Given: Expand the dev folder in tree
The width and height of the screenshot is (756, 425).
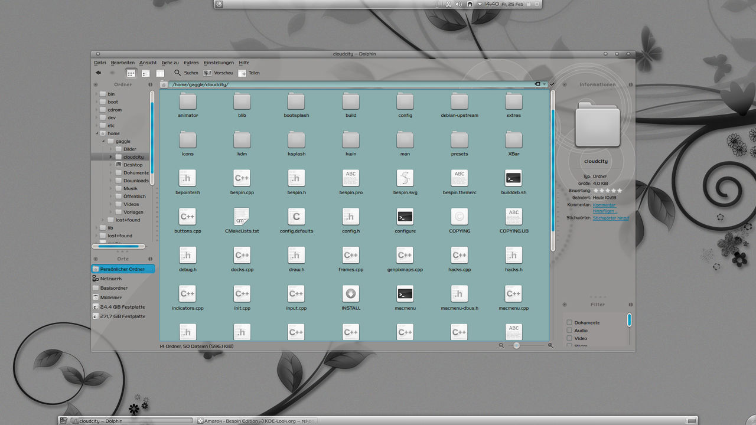Looking at the screenshot, I should coord(96,117).
